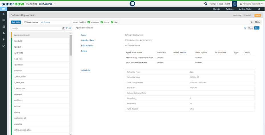Open the settings gear icon
This screenshot has width=265, height=135.
(234, 4)
